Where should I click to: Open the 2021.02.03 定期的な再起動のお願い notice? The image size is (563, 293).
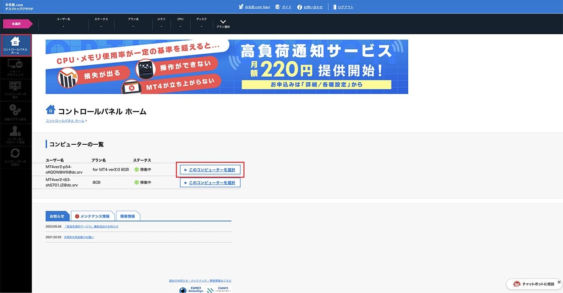pos(79,237)
